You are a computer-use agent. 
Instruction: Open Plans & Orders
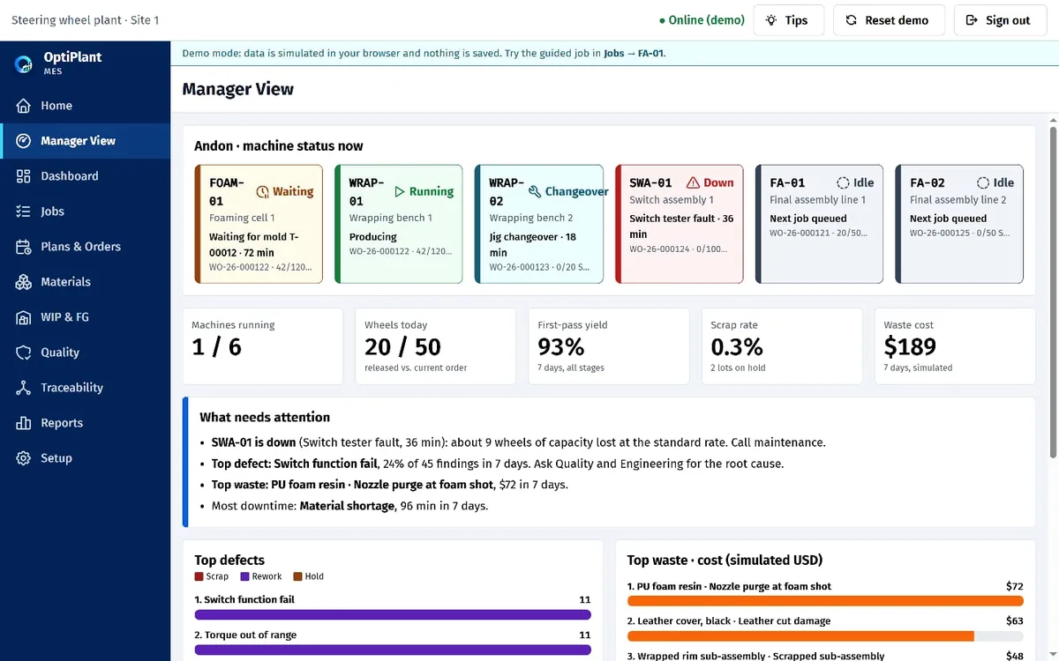pos(85,247)
